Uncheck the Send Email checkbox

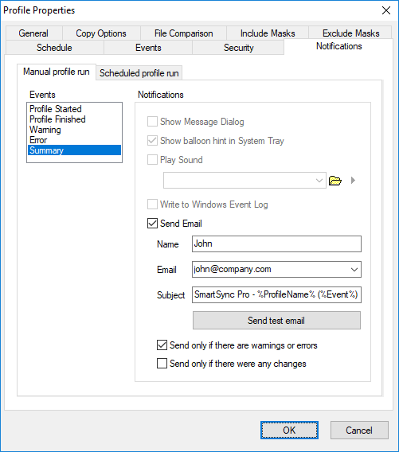click(x=152, y=224)
